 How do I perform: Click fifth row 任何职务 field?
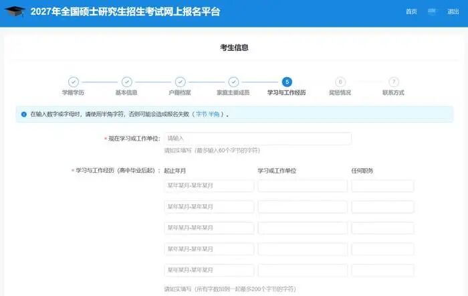[x=382, y=270]
